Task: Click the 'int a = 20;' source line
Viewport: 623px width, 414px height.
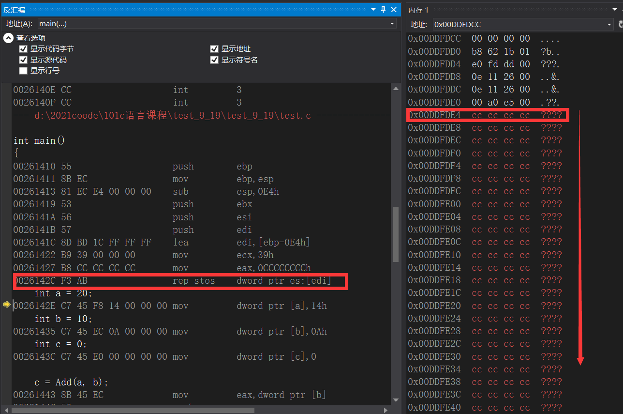Action: pos(63,293)
